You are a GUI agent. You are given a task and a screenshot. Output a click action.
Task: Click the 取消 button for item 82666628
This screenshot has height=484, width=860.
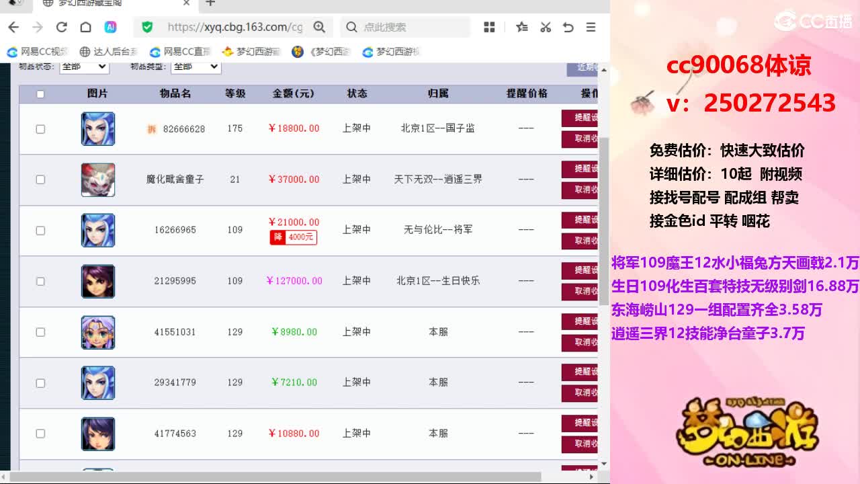pos(580,138)
